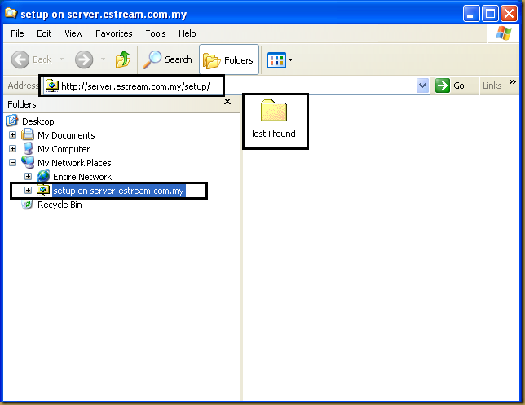Click the Entire Network globe icon
This screenshot has width=525, height=405.
[x=43, y=176]
